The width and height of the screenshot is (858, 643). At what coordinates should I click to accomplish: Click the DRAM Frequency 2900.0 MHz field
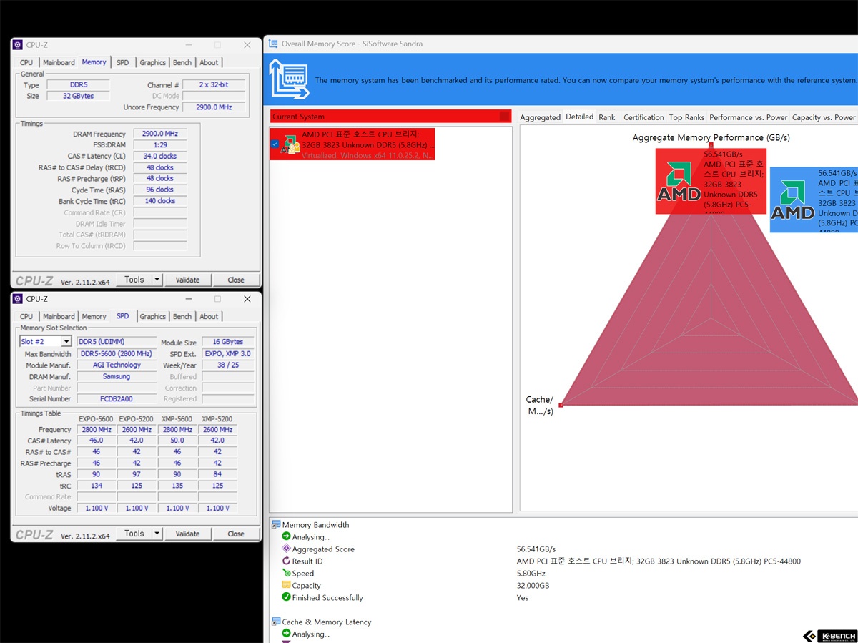(x=160, y=134)
